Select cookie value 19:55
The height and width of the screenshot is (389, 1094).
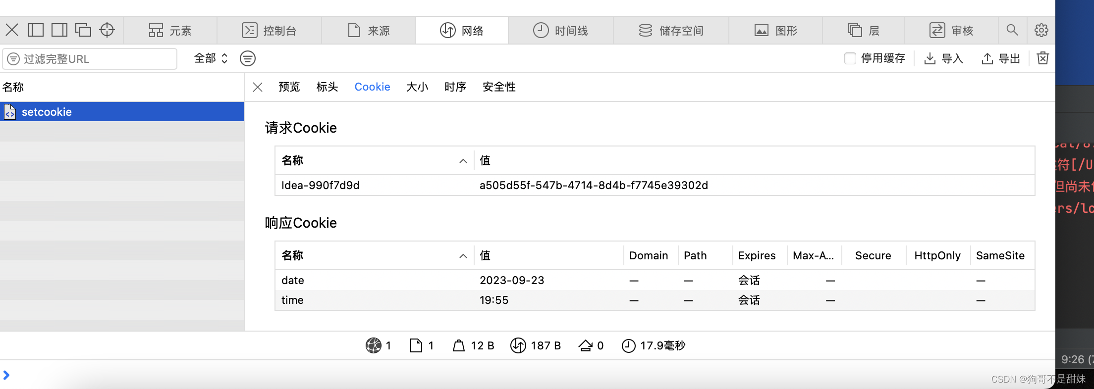(x=494, y=300)
